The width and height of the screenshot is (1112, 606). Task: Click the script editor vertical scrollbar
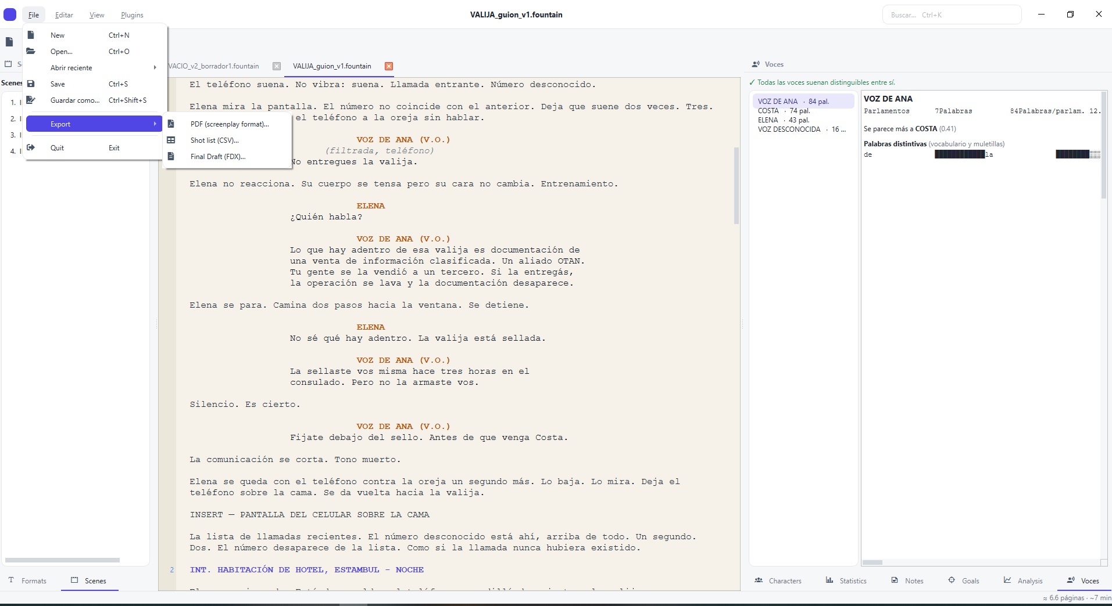(x=736, y=186)
